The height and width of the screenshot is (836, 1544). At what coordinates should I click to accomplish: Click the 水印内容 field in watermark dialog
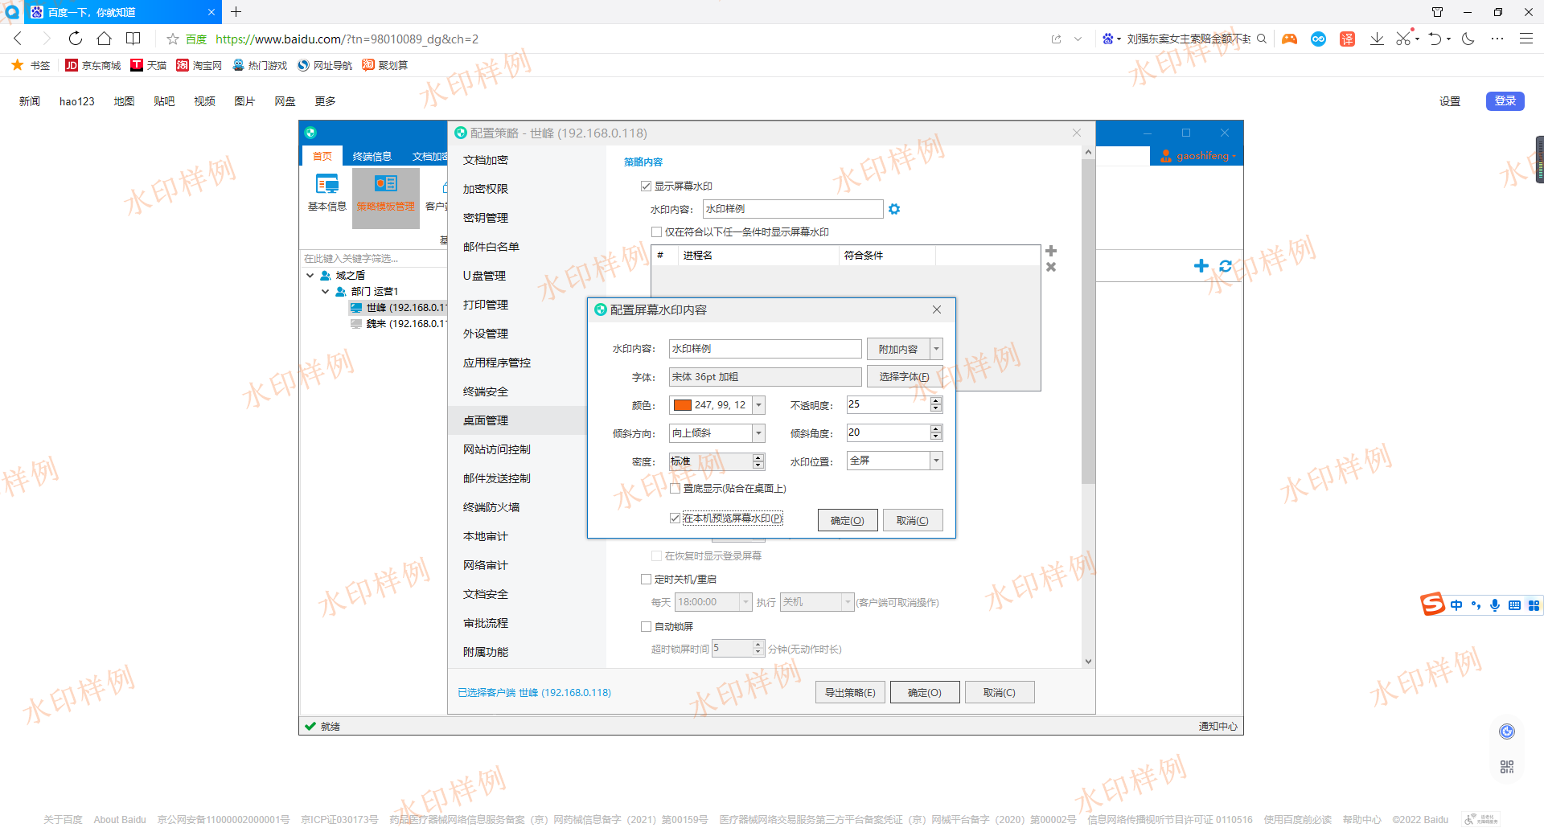(766, 349)
